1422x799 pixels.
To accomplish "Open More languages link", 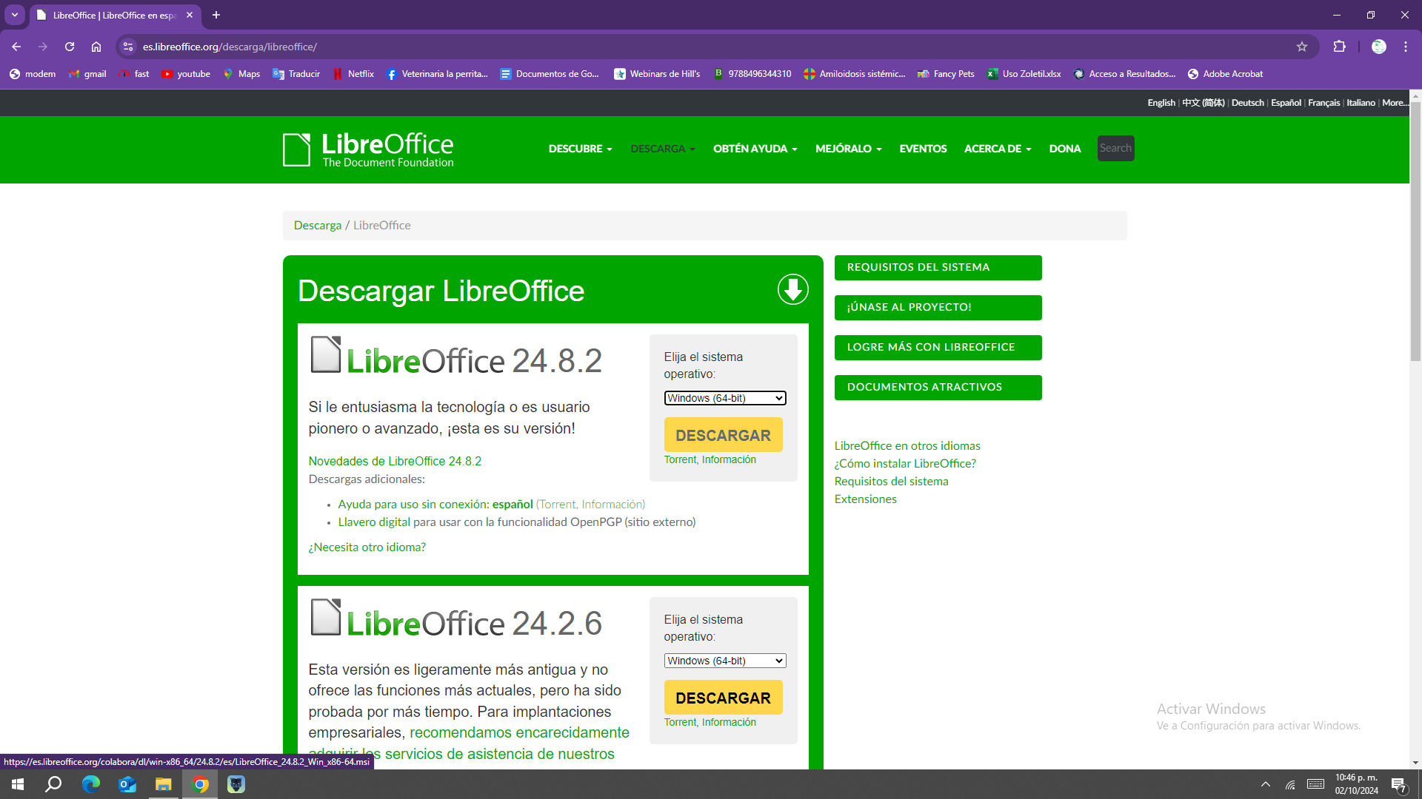I will coord(1395,103).
